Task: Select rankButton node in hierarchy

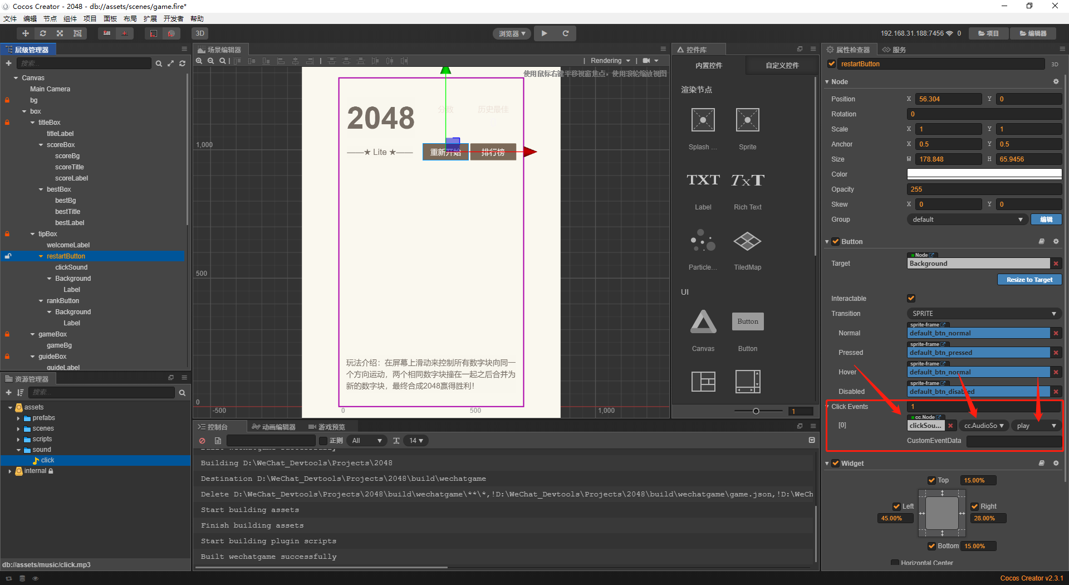Action: 63,301
